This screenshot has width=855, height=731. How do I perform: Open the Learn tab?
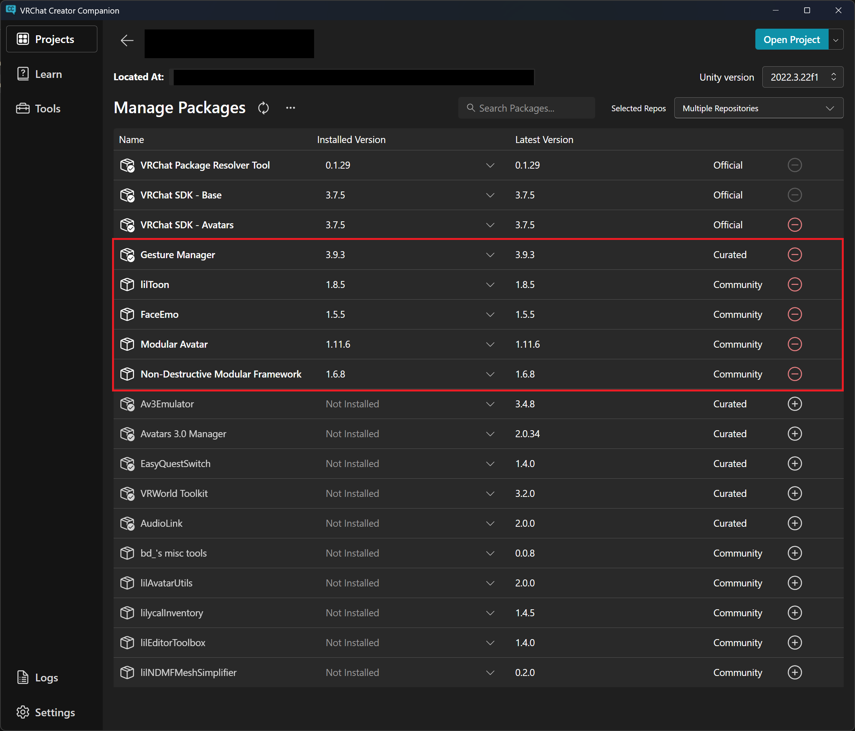coord(52,74)
